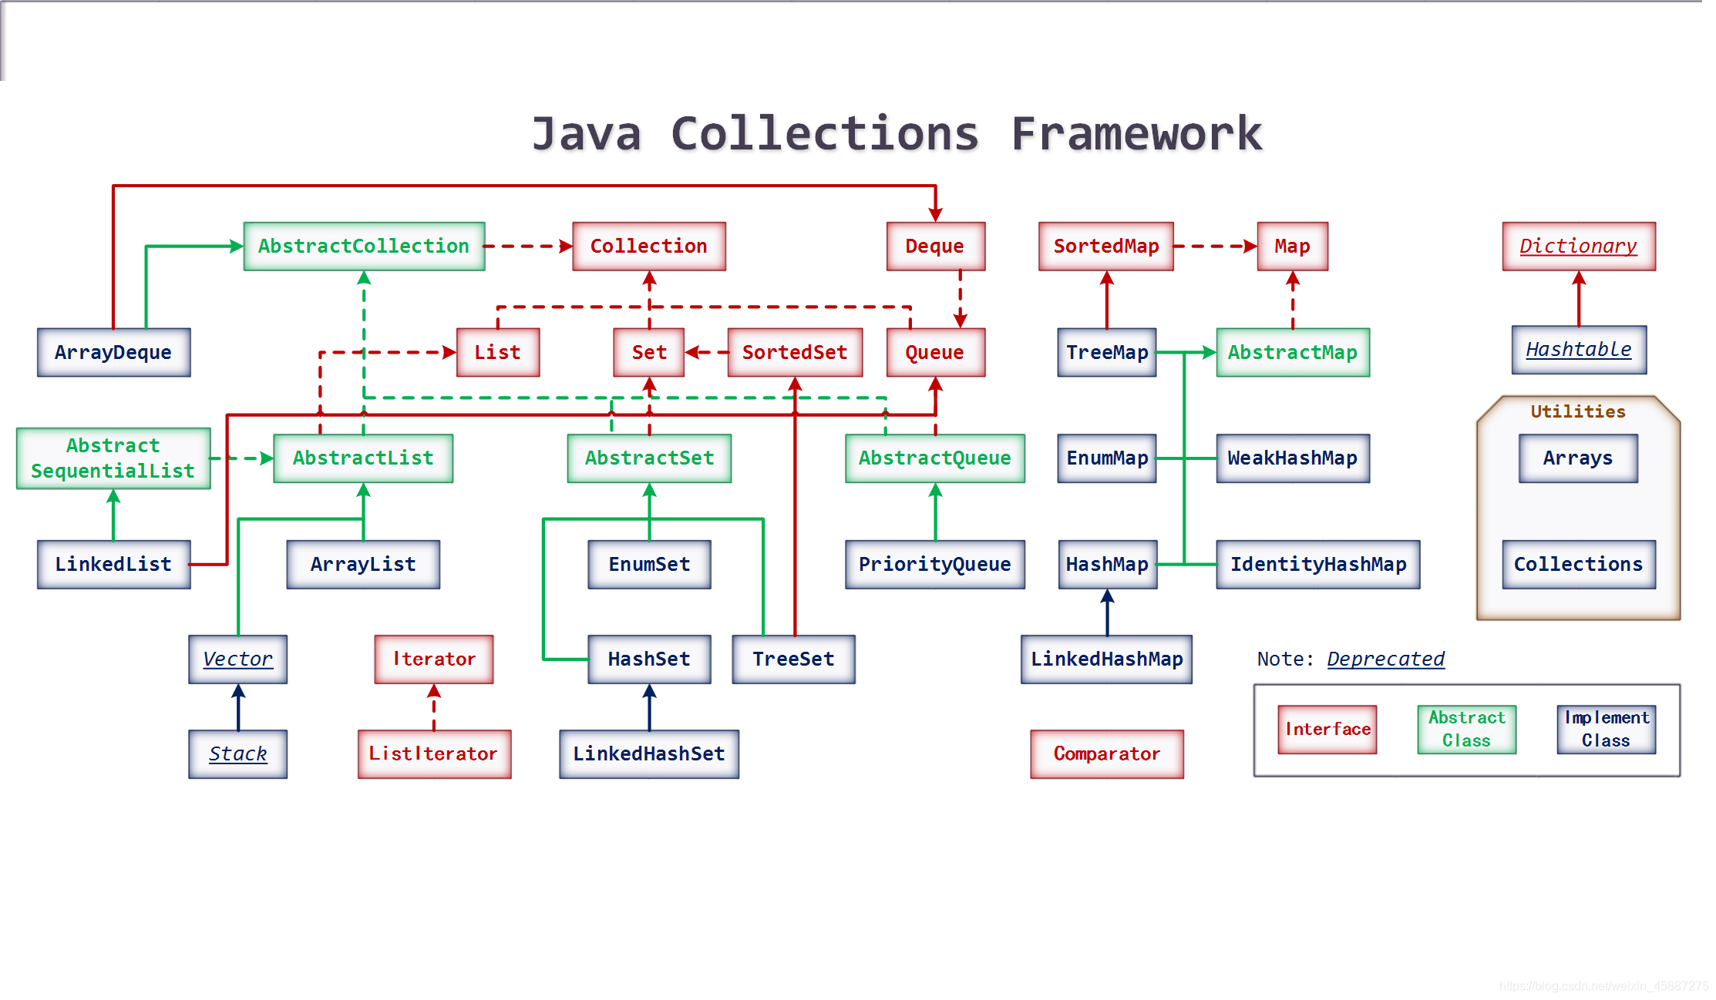Open the Collections utility class
Viewport: 1716px width, 1000px height.
click(x=1574, y=564)
